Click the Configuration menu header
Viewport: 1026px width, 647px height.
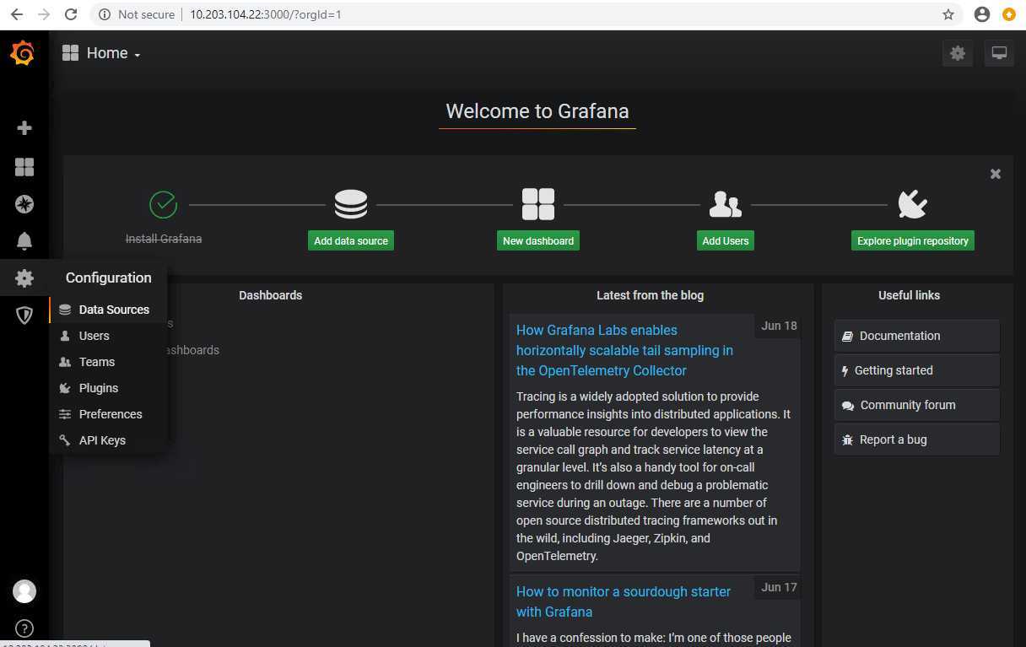click(x=109, y=278)
